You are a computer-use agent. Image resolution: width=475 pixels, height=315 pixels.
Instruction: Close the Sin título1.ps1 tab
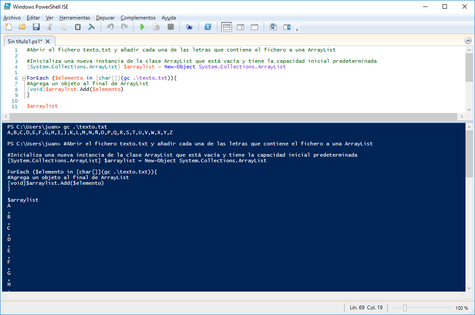point(48,42)
